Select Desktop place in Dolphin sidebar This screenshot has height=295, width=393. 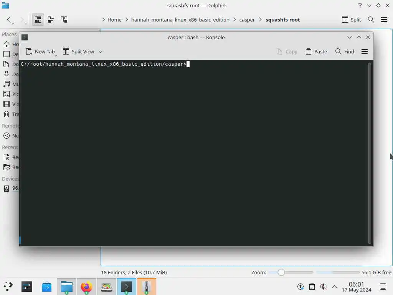coord(11,54)
